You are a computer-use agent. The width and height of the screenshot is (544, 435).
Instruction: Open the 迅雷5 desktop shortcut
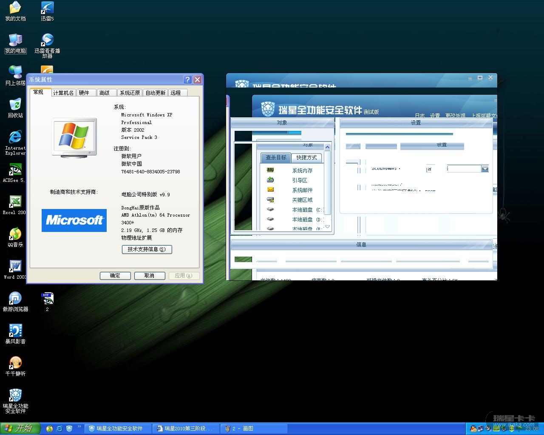pyautogui.click(x=47, y=11)
